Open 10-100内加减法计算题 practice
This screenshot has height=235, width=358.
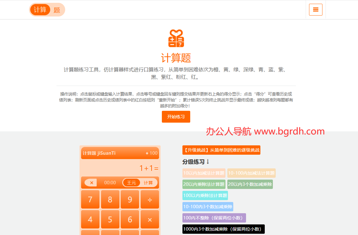coord(251,173)
